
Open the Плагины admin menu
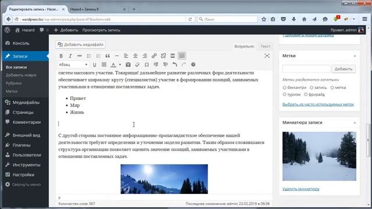[22, 145]
